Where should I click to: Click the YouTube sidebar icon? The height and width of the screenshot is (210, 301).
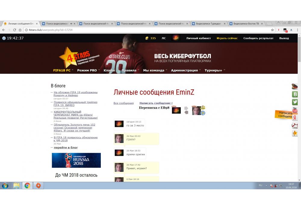295,110
